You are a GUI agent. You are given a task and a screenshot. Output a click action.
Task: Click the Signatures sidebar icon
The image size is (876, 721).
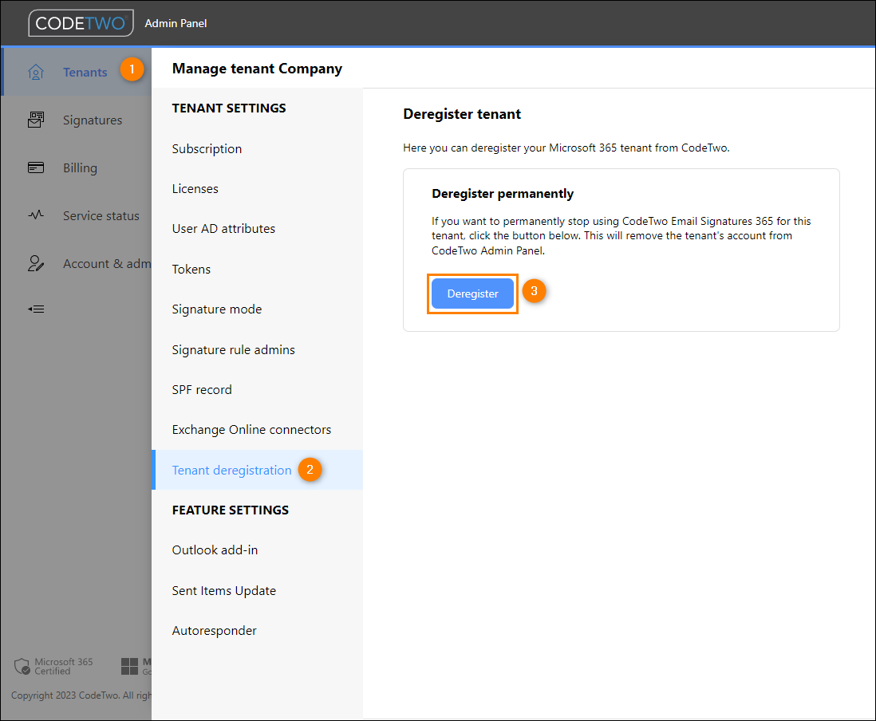(x=36, y=120)
